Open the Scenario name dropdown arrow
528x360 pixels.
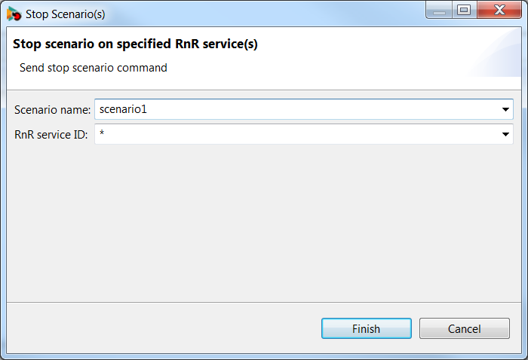tap(505, 109)
